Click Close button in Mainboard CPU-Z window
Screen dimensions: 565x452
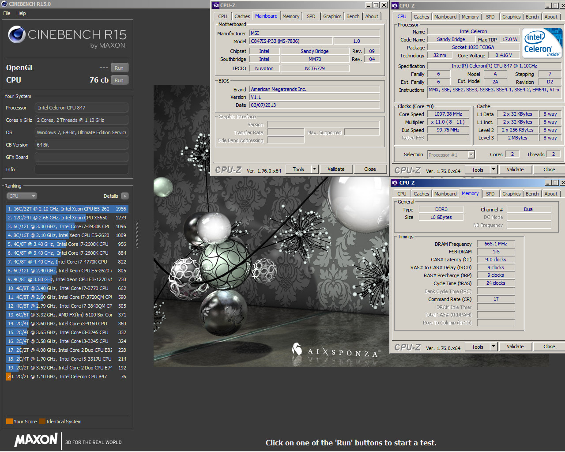click(x=370, y=169)
